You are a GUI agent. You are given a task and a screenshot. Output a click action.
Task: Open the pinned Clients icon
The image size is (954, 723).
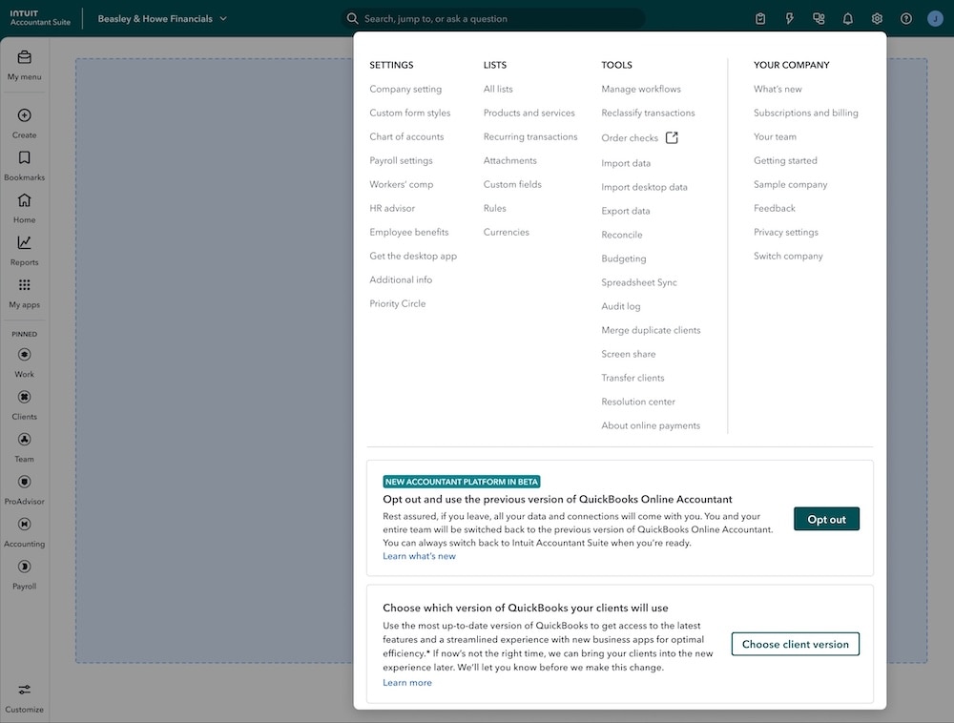[x=24, y=398]
